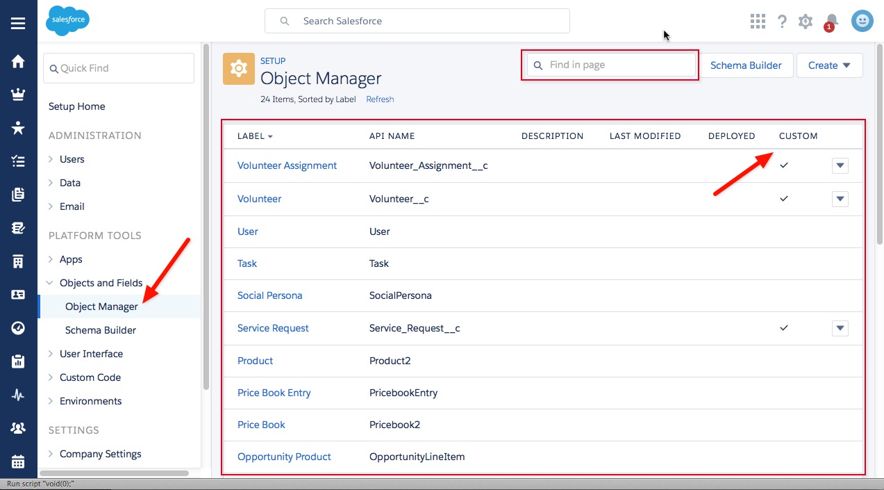Click the Schema Builder button

(746, 65)
